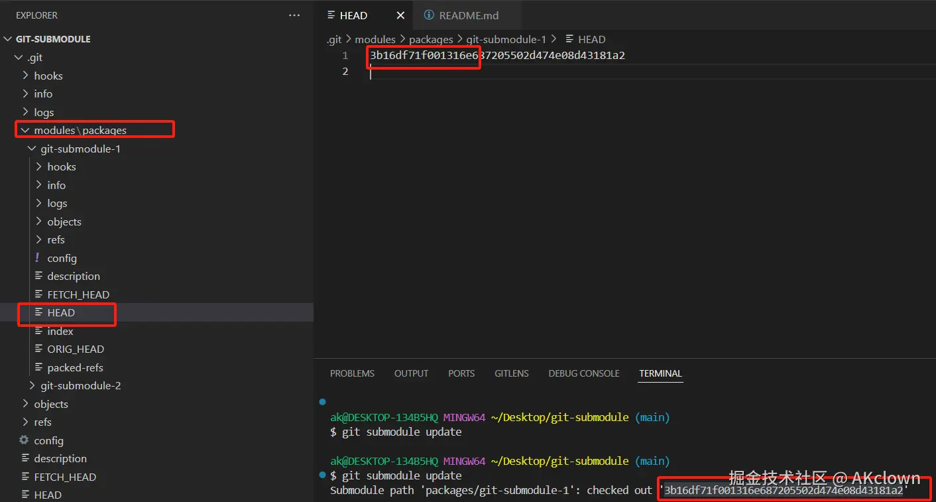The width and height of the screenshot is (936, 502).
Task: Expand the logs folder inside git-submodule-1
Action: pyautogui.click(x=39, y=203)
